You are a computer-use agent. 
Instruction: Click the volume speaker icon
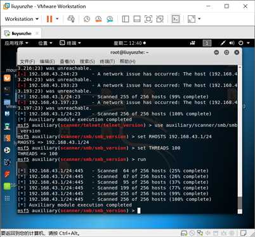pos(232,43)
